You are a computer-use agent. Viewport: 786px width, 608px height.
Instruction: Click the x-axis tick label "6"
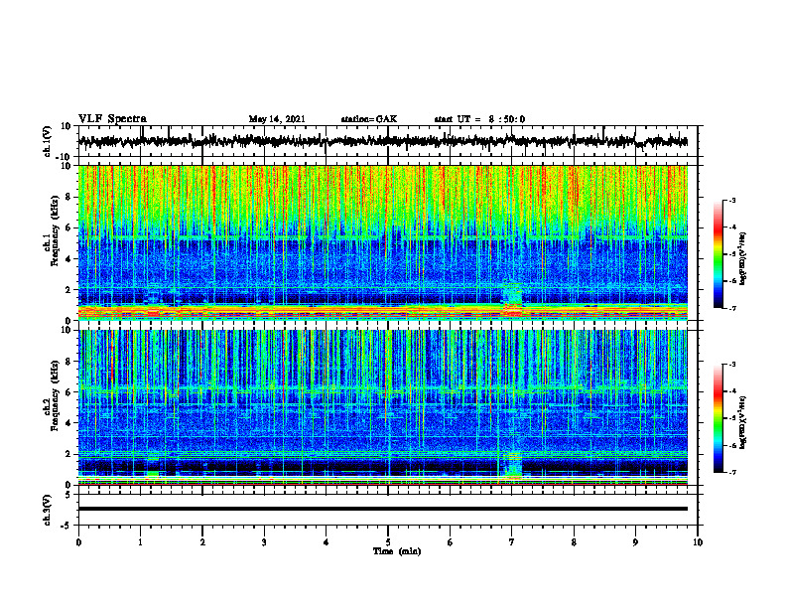(451, 542)
